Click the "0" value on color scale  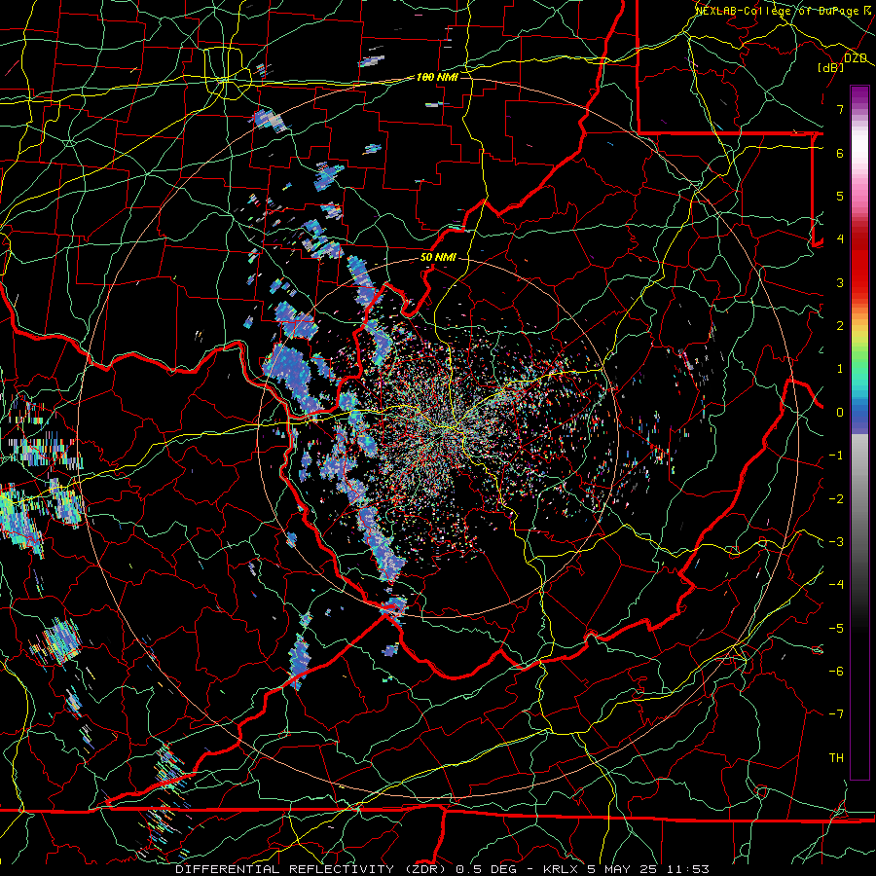click(840, 413)
